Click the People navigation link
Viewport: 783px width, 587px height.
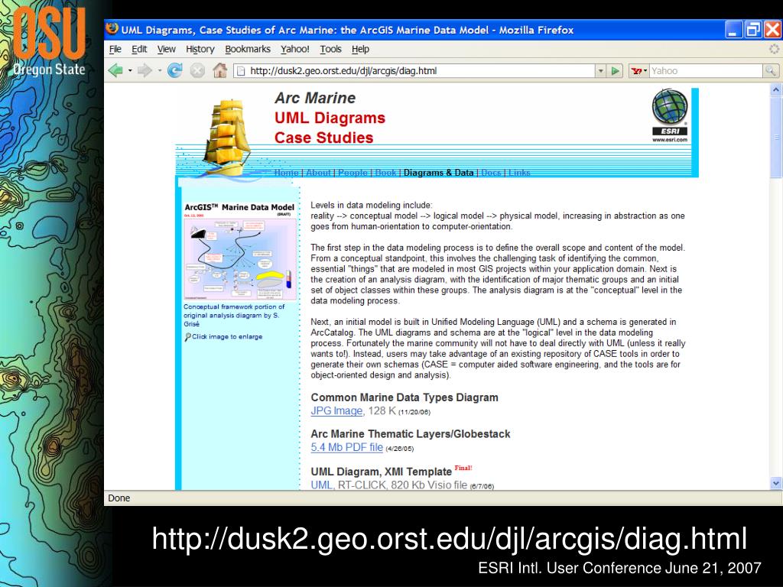[x=353, y=173]
